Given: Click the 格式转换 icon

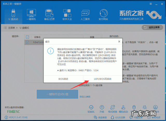Looking at the screenshot, I should coord(113,109).
